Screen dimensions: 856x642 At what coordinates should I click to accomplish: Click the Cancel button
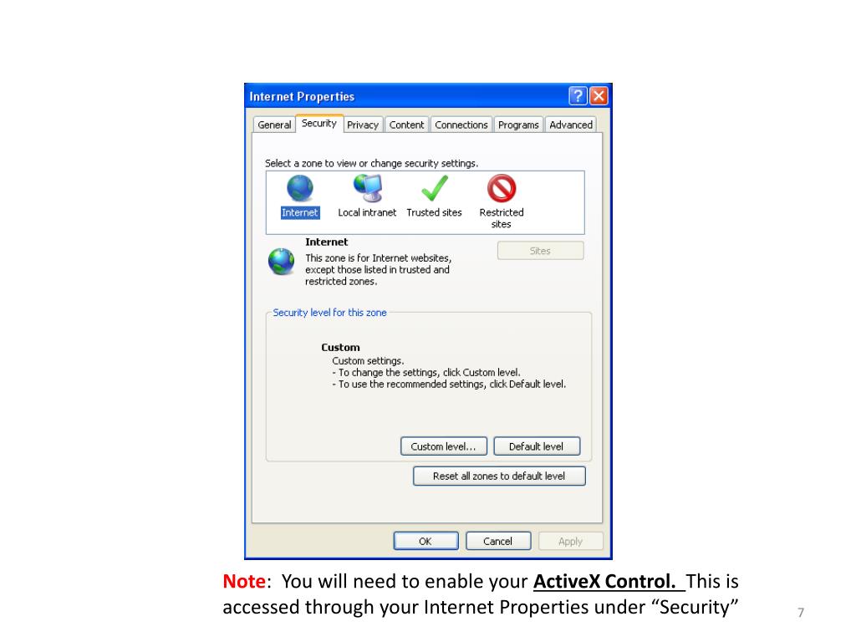tap(498, 541)
